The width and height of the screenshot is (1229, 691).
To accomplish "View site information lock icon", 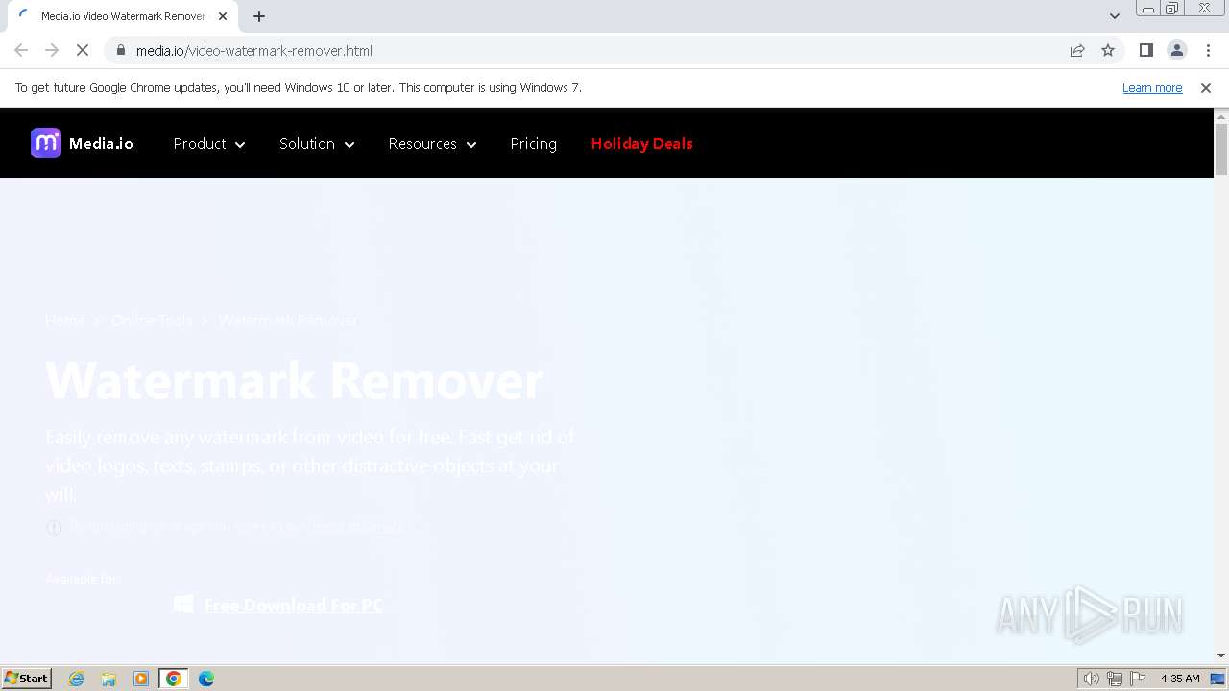I will click(121, 50).
